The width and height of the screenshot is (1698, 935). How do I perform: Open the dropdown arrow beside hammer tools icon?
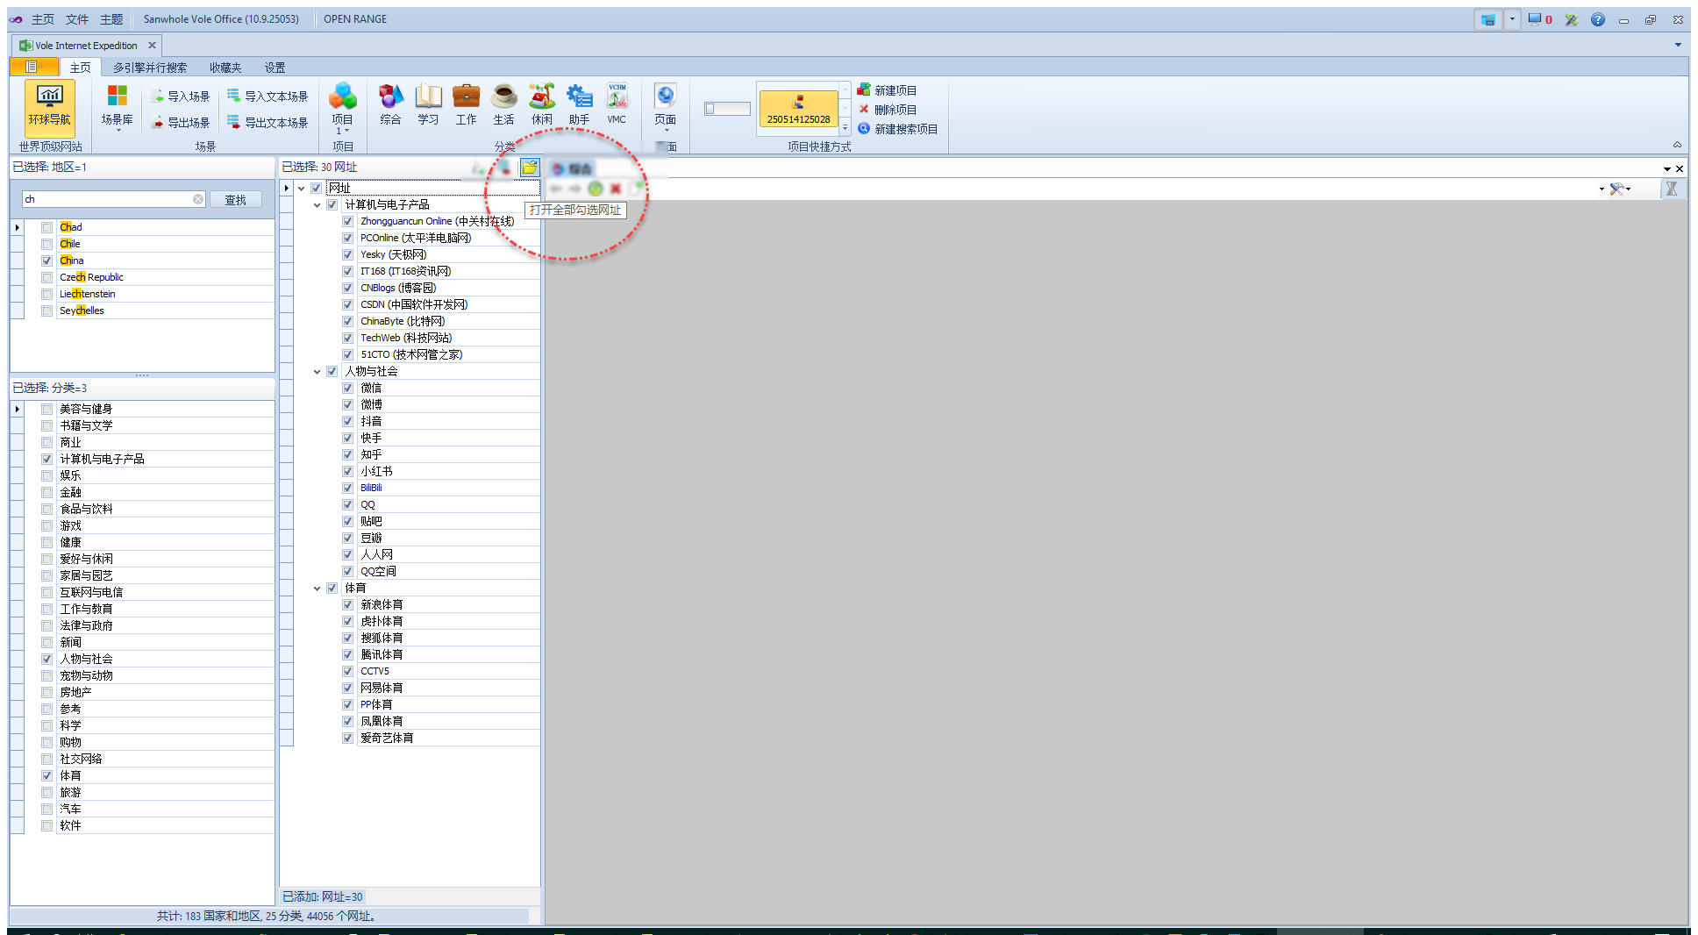pos(1628,189)
